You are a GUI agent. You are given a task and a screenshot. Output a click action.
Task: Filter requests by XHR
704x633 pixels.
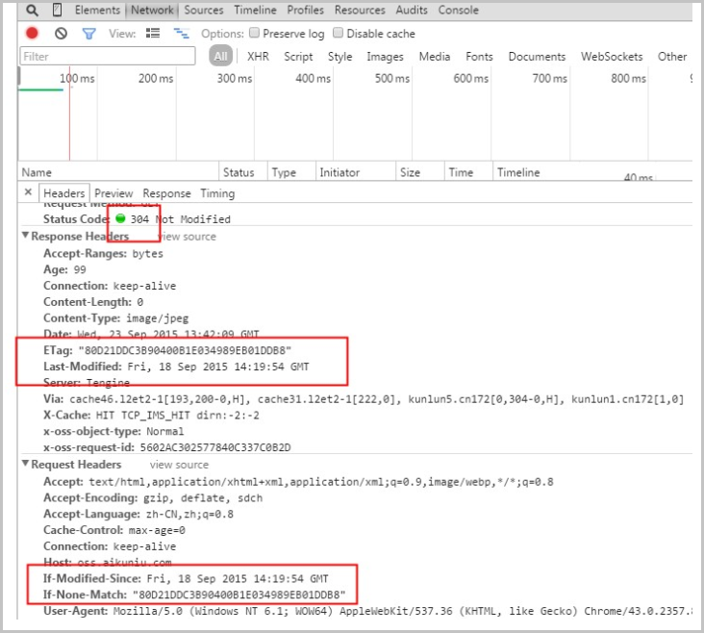258,57
